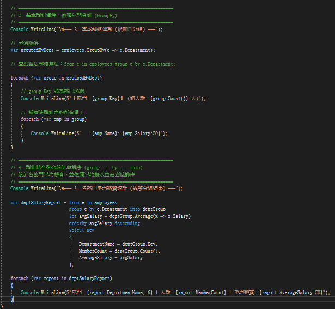The height and width of the screenshot is (309, 335).
Task: Click '{report.AverageSalary:C0}' in the final WriteLine
Action: [x=292, y=293]
